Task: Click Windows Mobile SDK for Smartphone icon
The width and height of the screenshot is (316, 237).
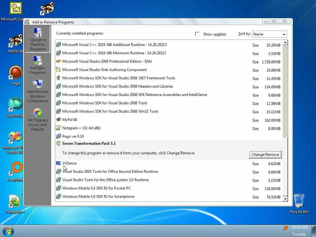Action: (58, 197)
